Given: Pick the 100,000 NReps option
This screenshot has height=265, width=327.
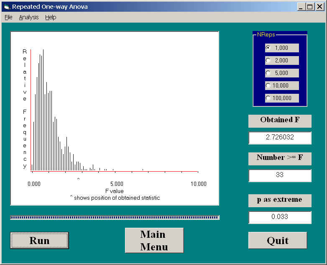Looking at the screenshot, I should tap(268, 98).
